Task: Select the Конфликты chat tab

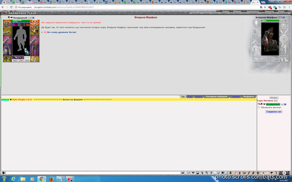Action: coord(249,97)
